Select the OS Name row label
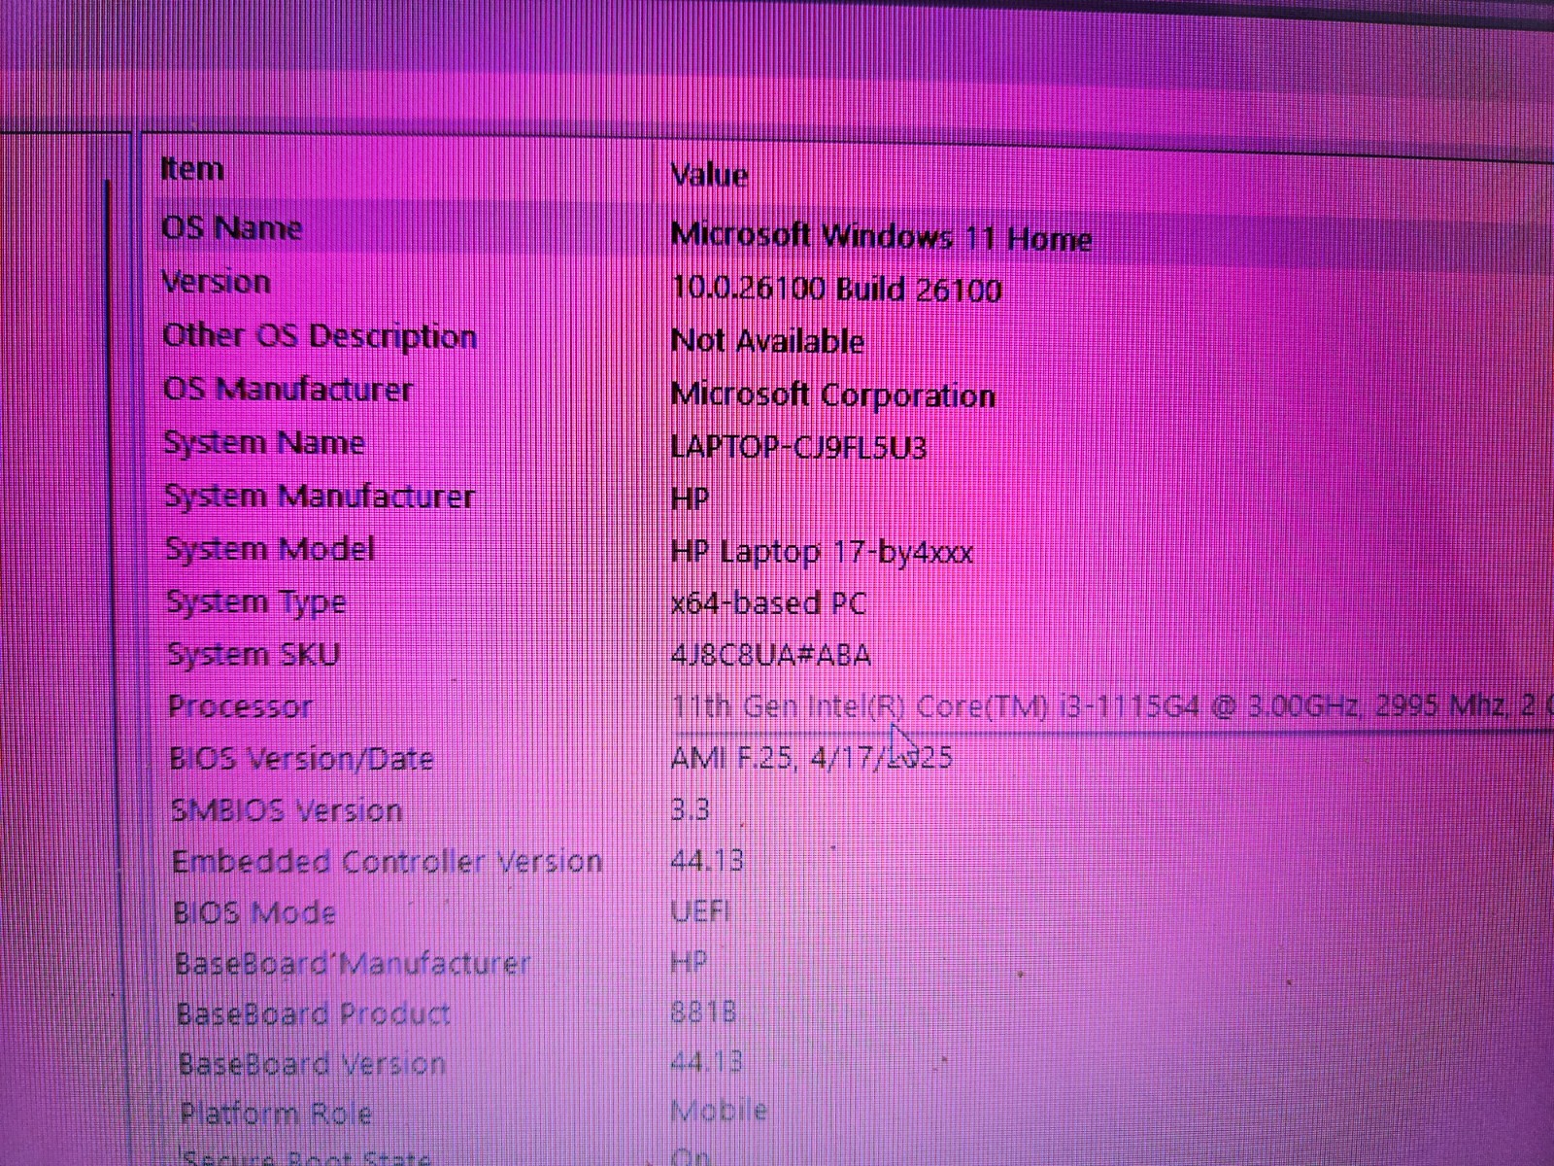Viewport: 1554px width, 1166px height. point(231,228)
